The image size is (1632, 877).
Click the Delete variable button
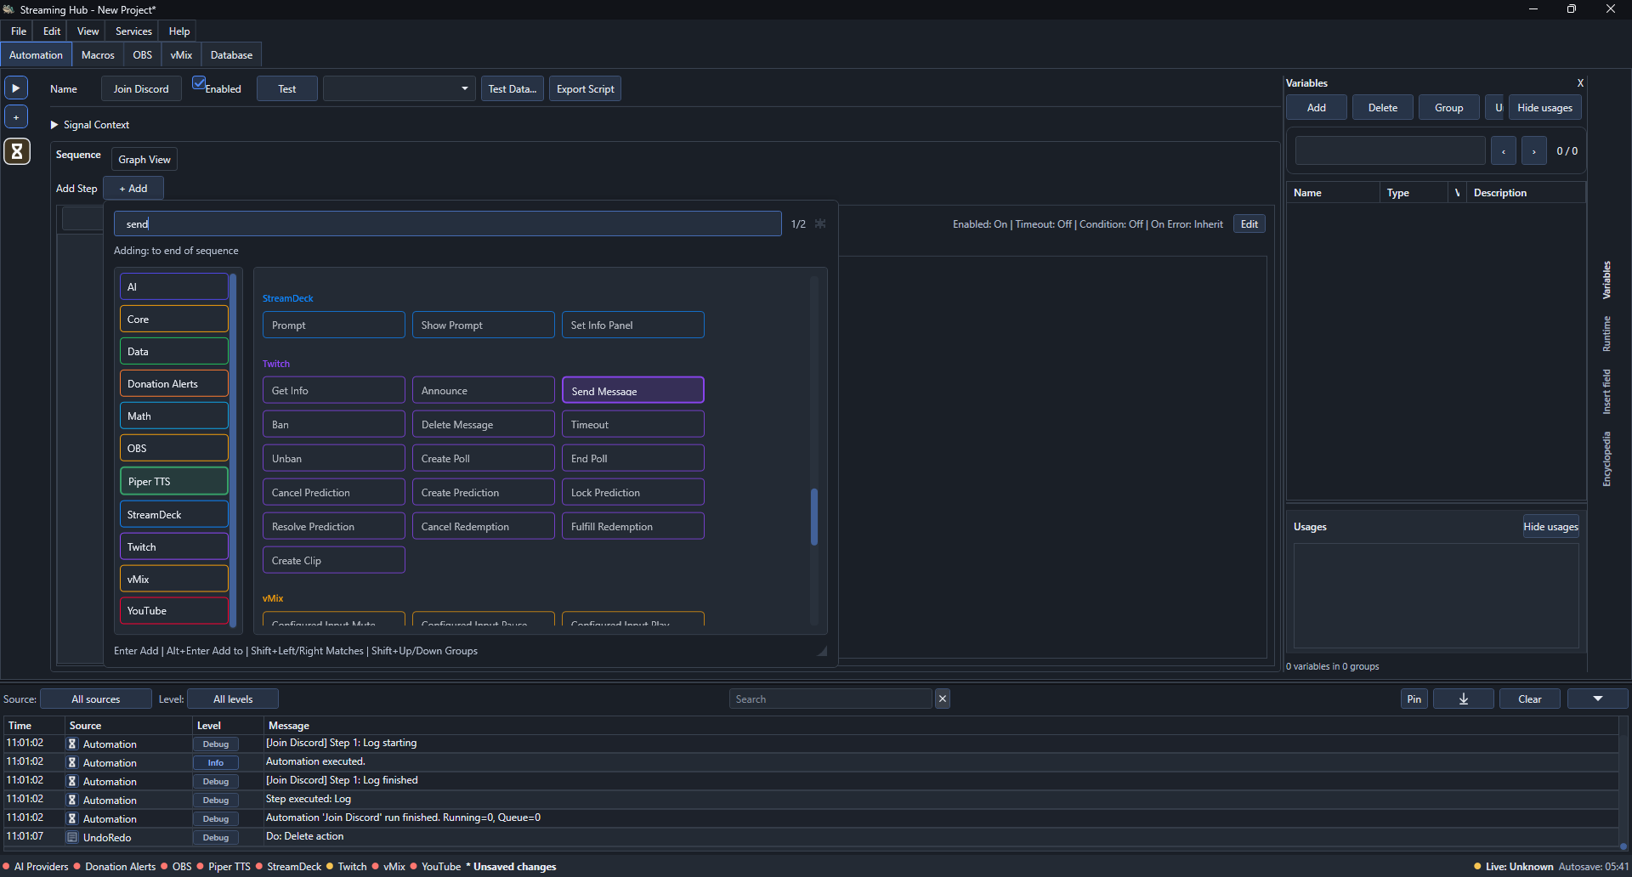click(x=1383, y=108)
